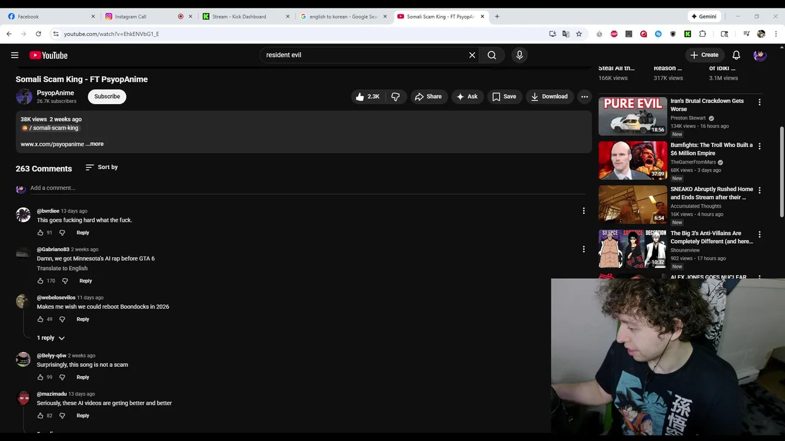Go back in browser history
The width and height of the screenshot is (785, 441).
point(9,34)
